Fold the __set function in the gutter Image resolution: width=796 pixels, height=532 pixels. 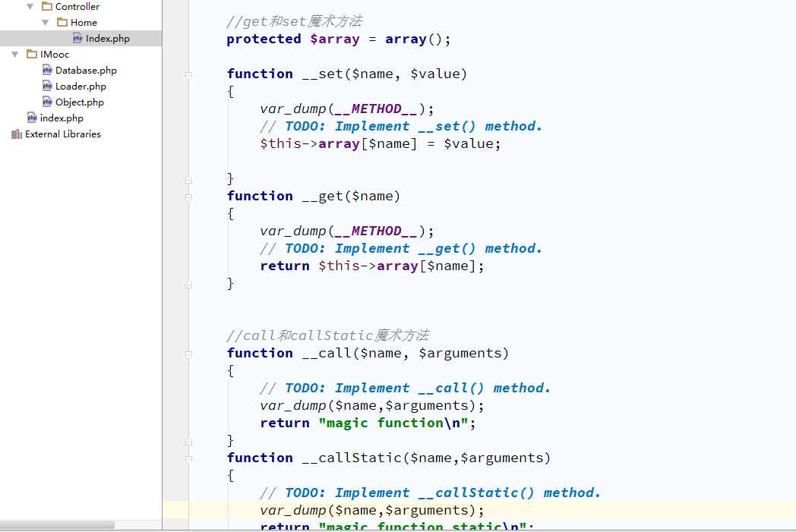coord(189,76)
